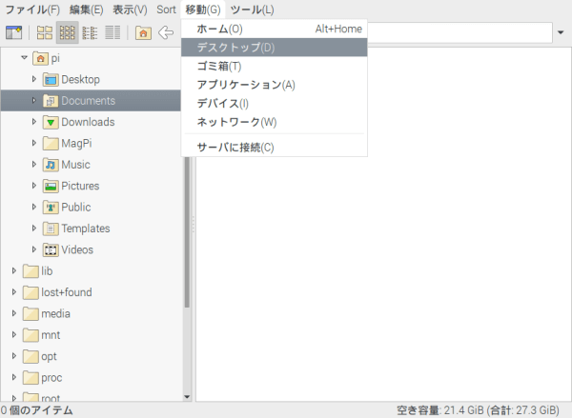Open the ツール(L) menu

pos(252,10)
